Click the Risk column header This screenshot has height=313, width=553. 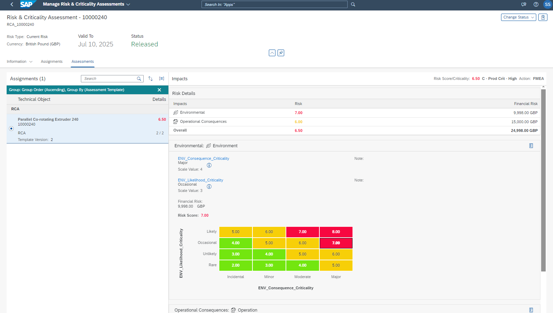tap(298, 104)
